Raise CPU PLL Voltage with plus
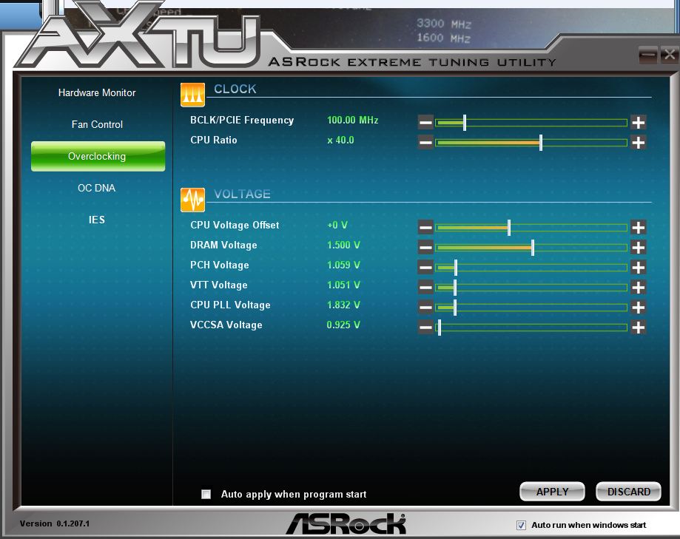This screenshot has height=539, width=680. [638, 307]
